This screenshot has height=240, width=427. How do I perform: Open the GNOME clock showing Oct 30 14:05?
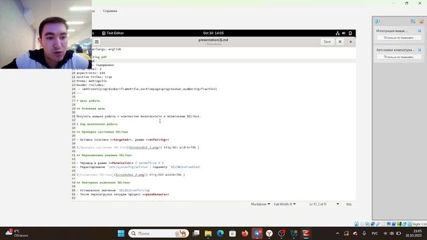coord(213,33)
